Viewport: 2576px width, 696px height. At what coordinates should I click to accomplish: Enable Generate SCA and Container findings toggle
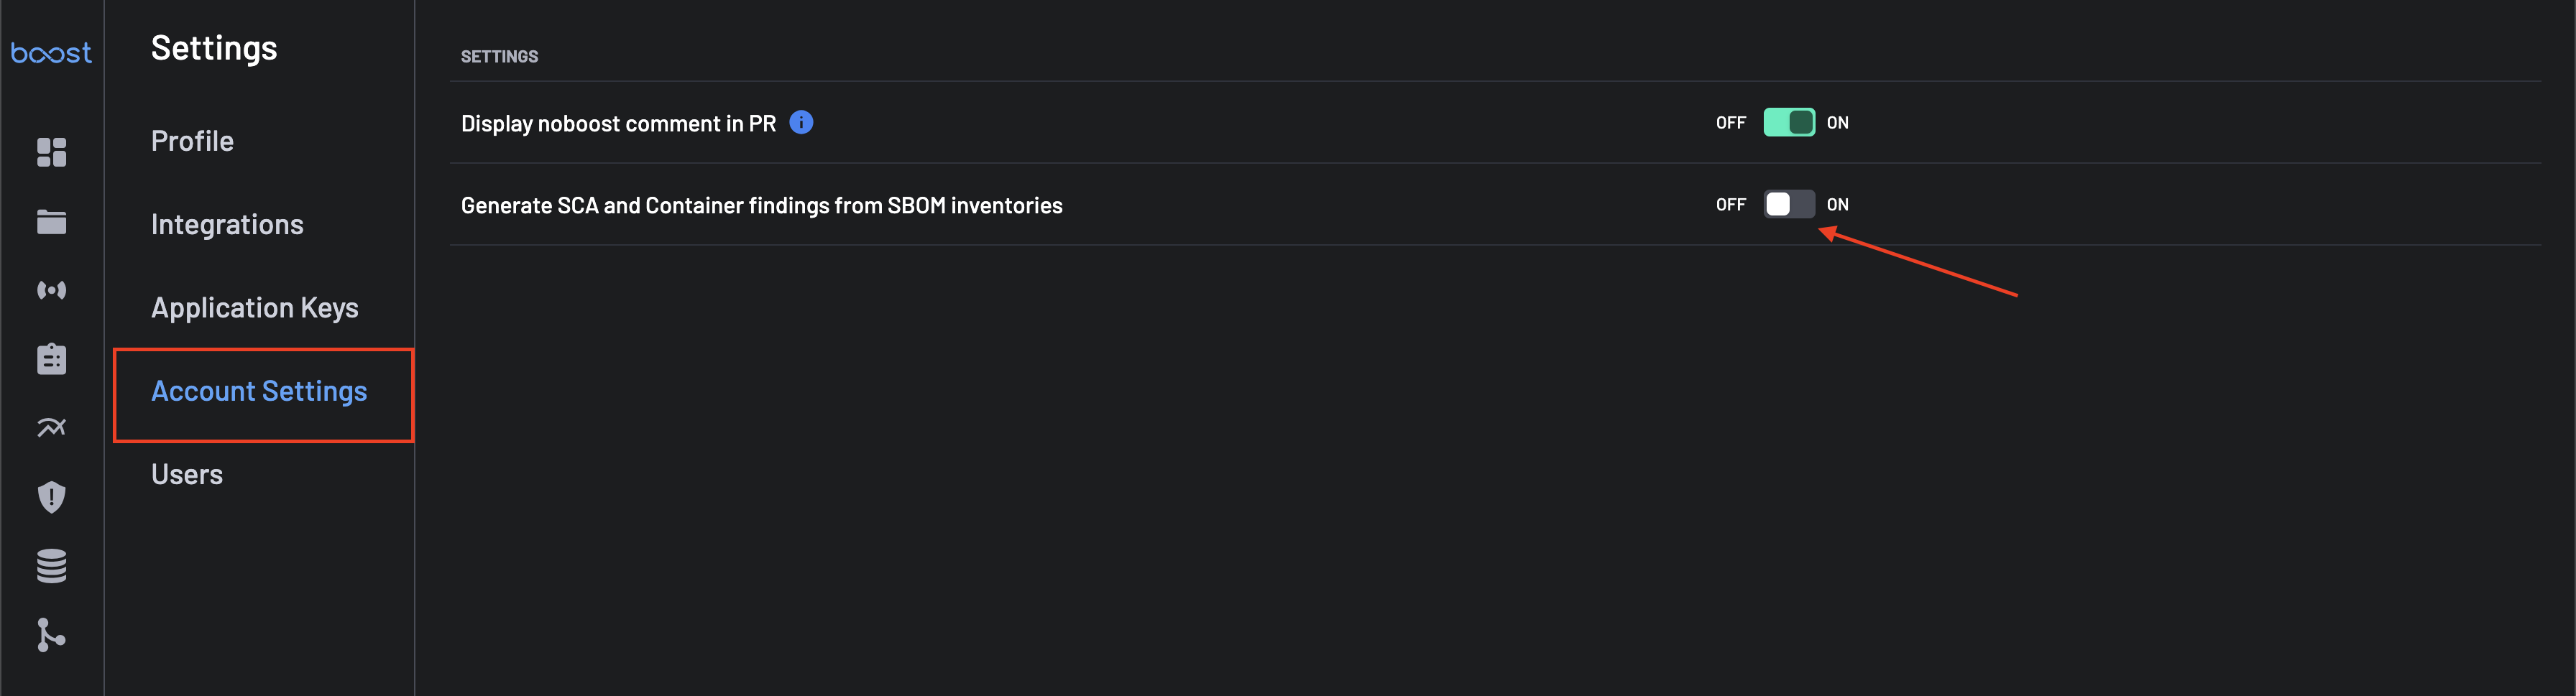click(x=1788, y=204)
